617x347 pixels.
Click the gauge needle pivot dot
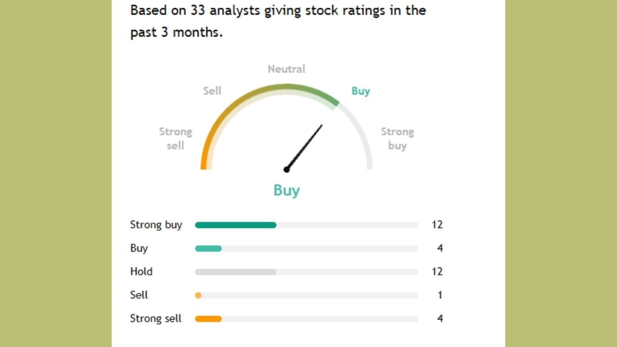tap(286, 169)
